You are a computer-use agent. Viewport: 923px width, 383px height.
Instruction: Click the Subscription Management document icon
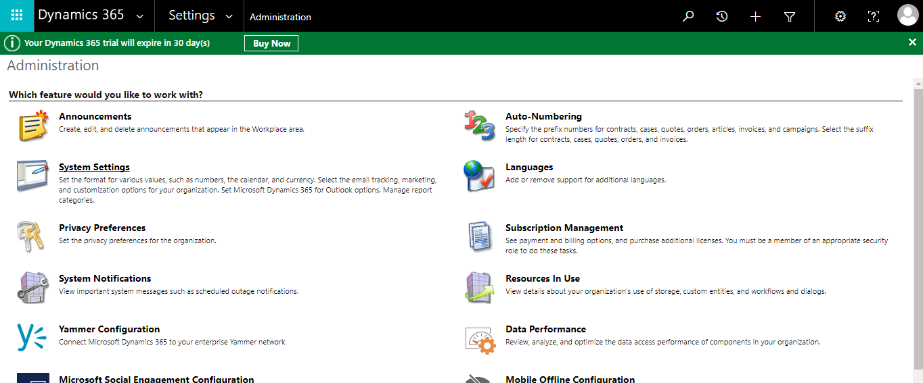pyautogui.click(x=480, y=236)
